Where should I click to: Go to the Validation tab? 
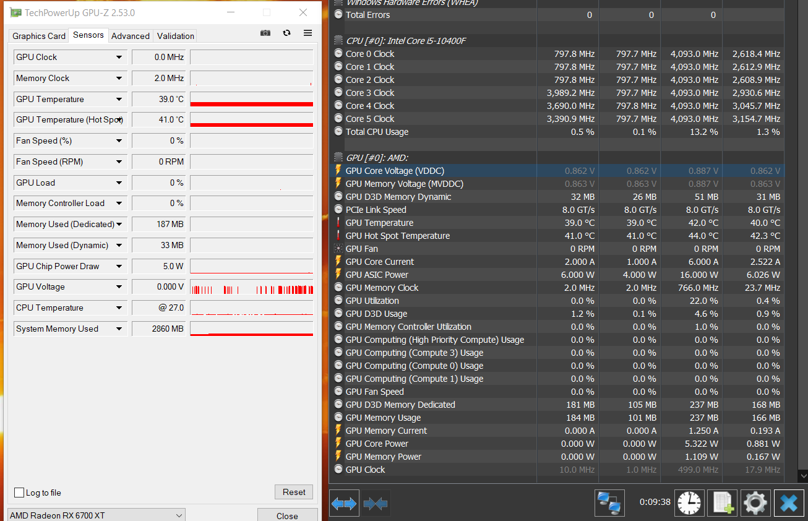[x=176, y=36]
